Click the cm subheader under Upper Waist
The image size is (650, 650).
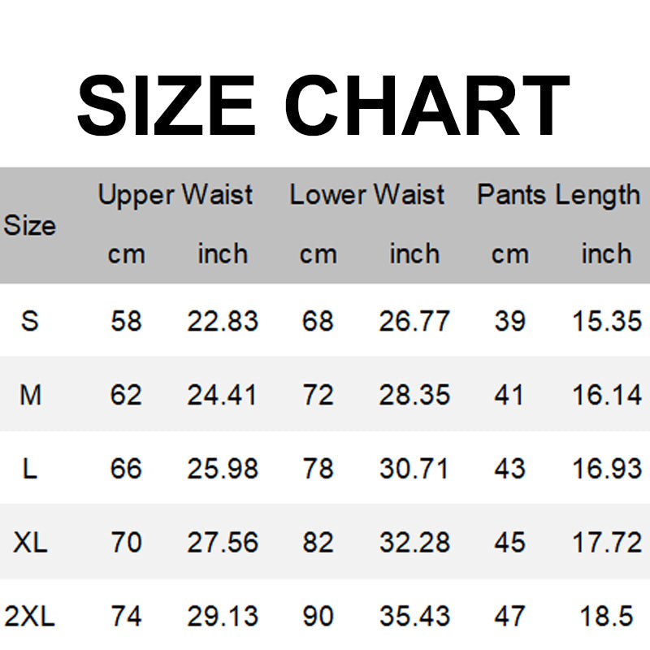click(x=126, y=254)
